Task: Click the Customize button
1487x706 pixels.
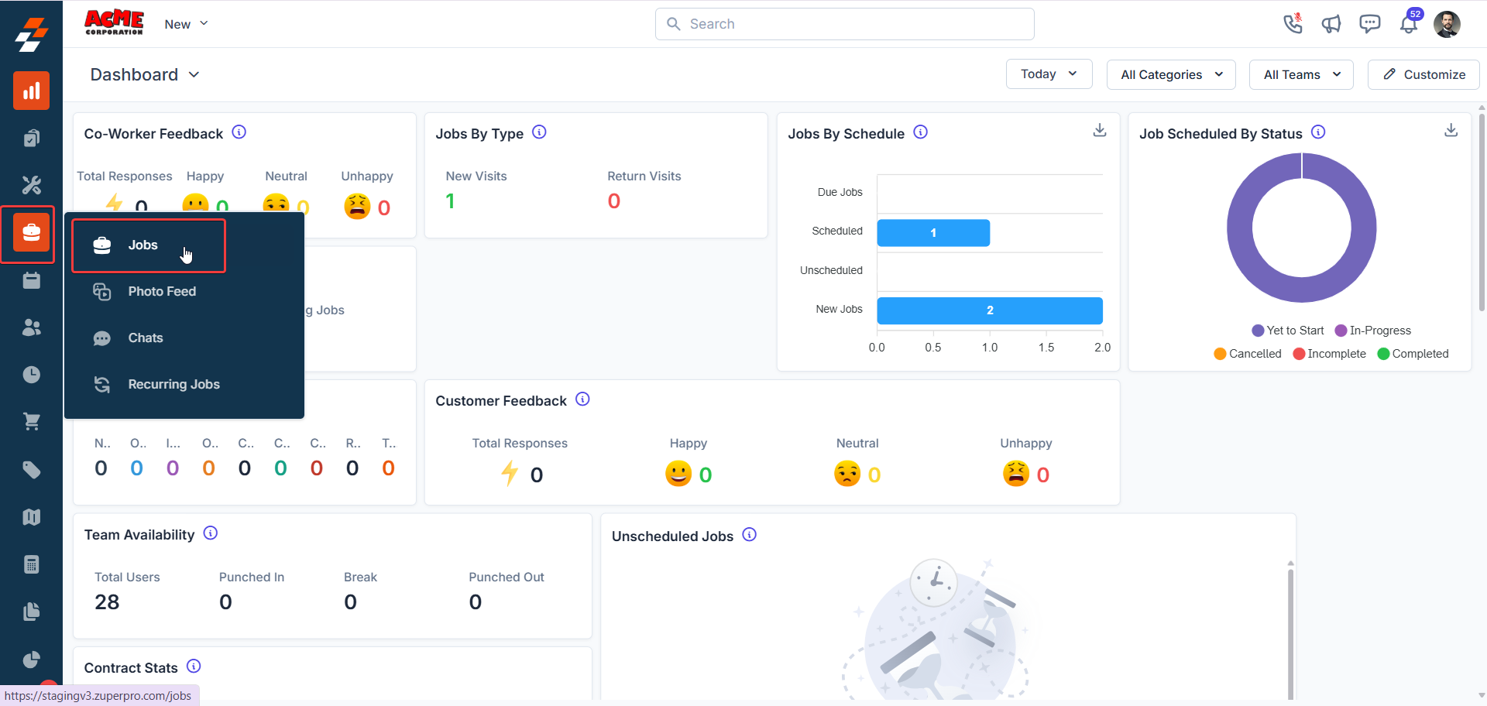Action: [1423, 74]
